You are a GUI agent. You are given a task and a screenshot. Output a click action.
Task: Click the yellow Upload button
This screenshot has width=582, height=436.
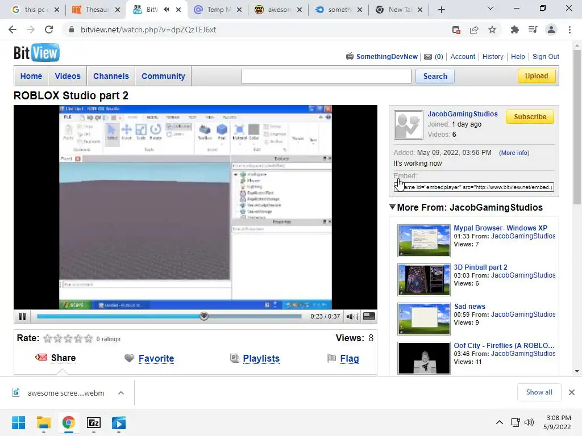[x=537, y=76]
